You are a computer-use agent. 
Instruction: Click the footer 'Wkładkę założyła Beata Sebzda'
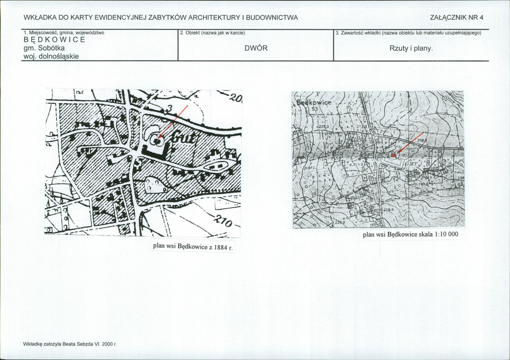(x=70, y=344)
